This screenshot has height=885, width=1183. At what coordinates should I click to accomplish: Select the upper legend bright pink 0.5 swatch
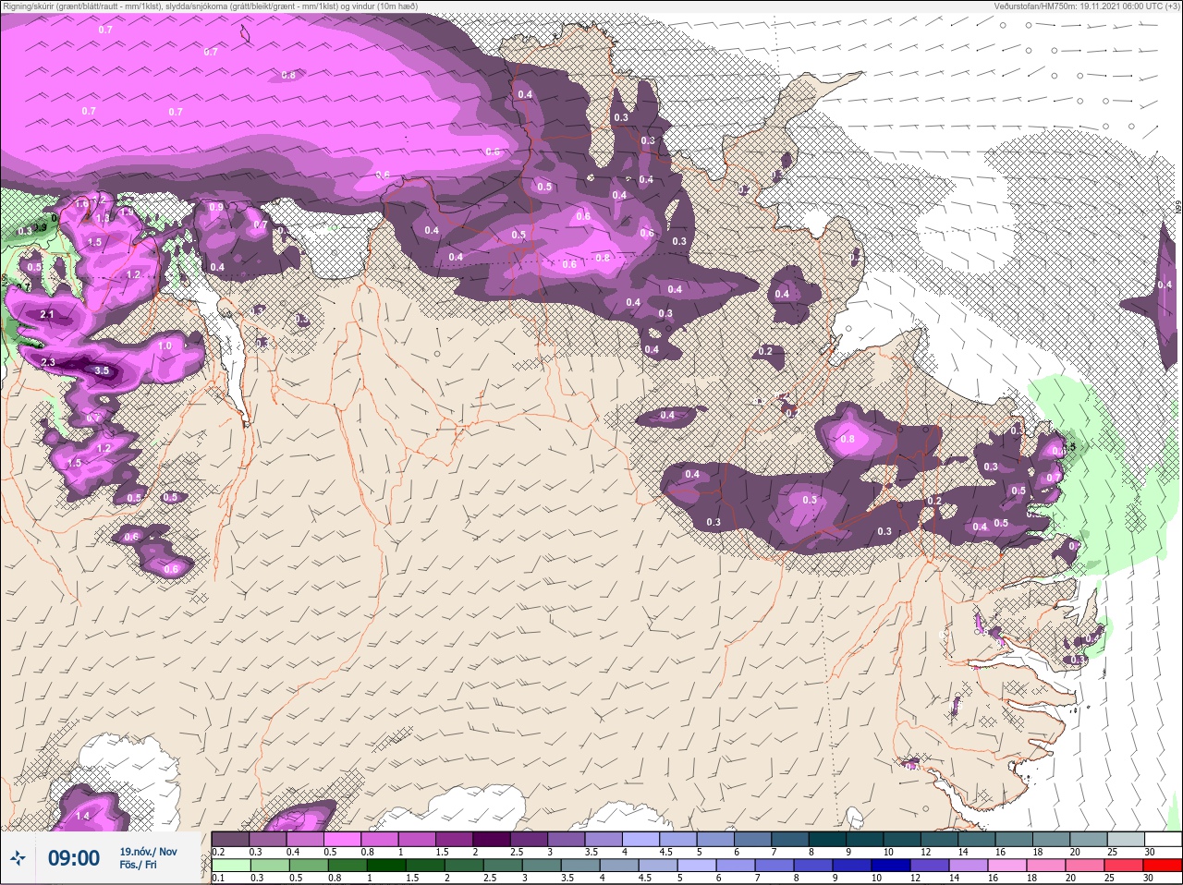point(341,839)
